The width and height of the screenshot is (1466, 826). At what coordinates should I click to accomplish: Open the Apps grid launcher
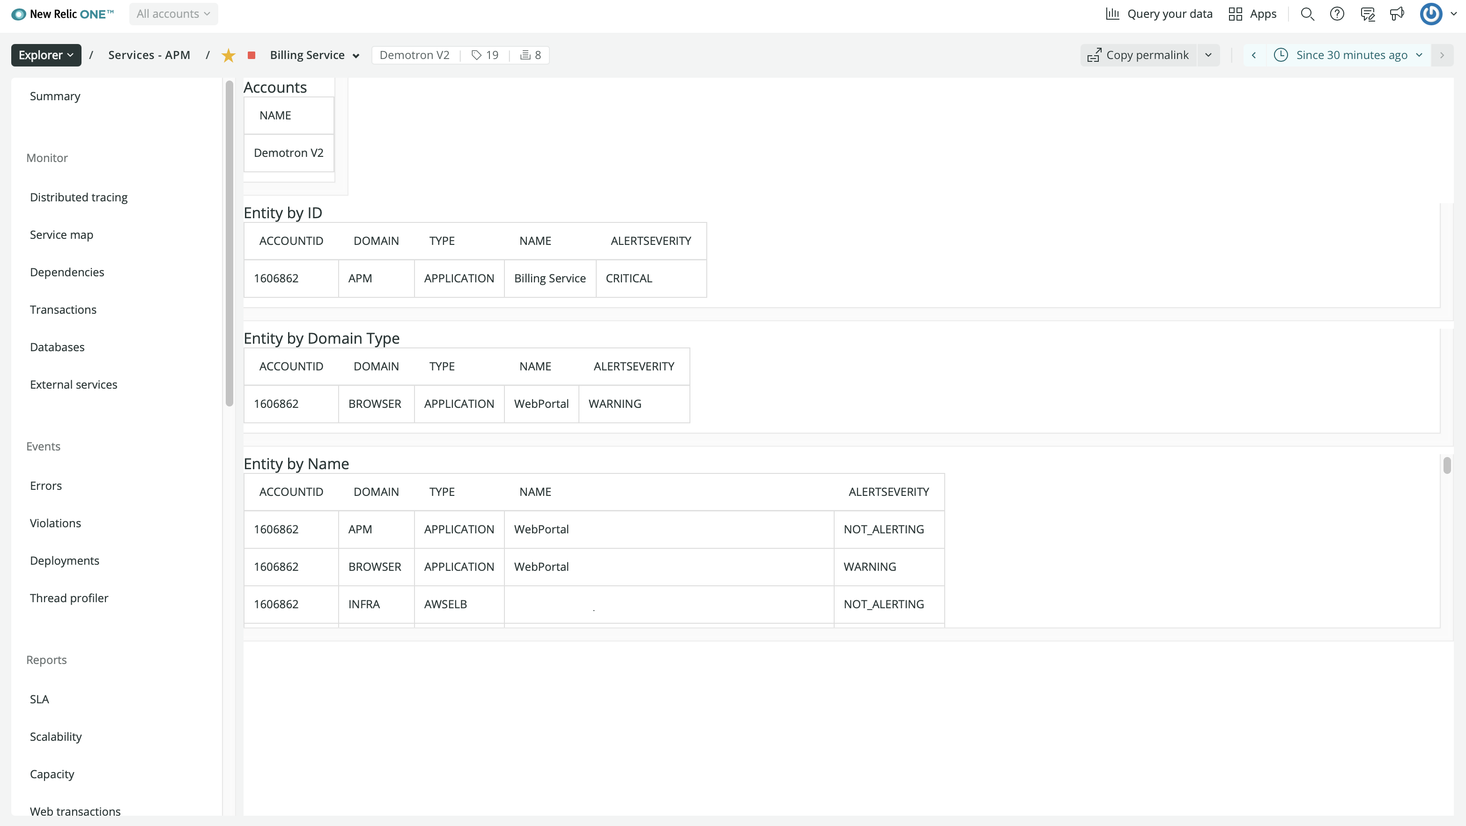[1252, 14]
